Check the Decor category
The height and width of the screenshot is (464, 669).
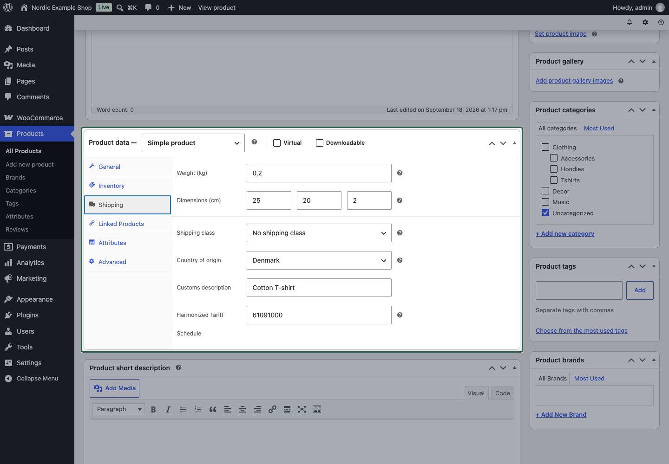coord(545,191)
